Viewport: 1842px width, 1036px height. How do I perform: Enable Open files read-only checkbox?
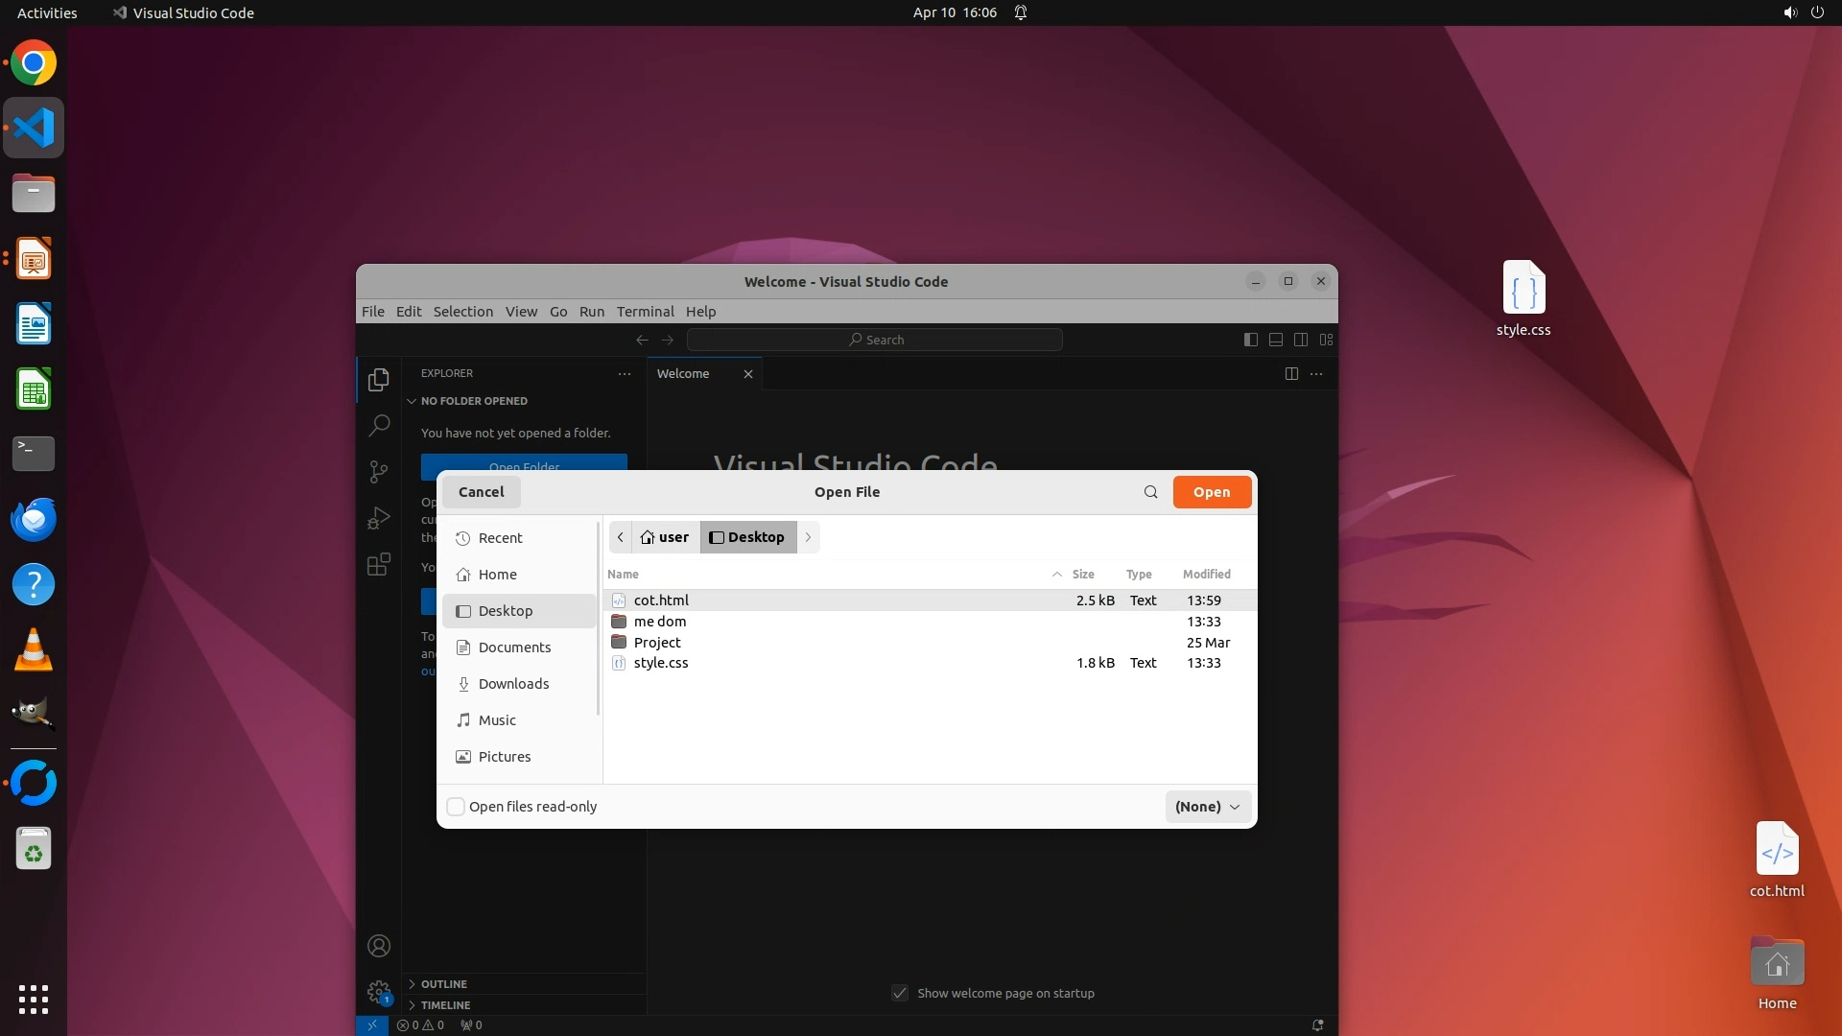pyautogui.click(x=457, y=807)
